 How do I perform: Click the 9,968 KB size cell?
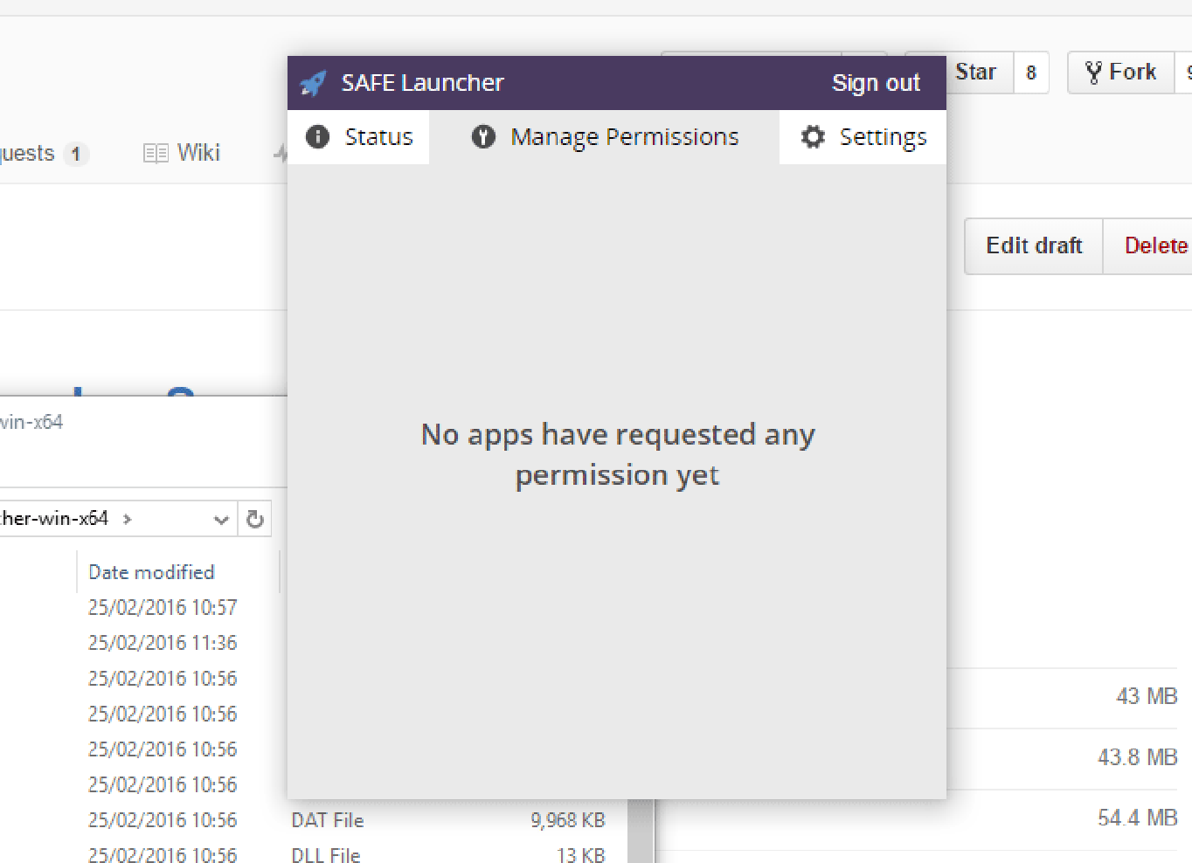568,820
